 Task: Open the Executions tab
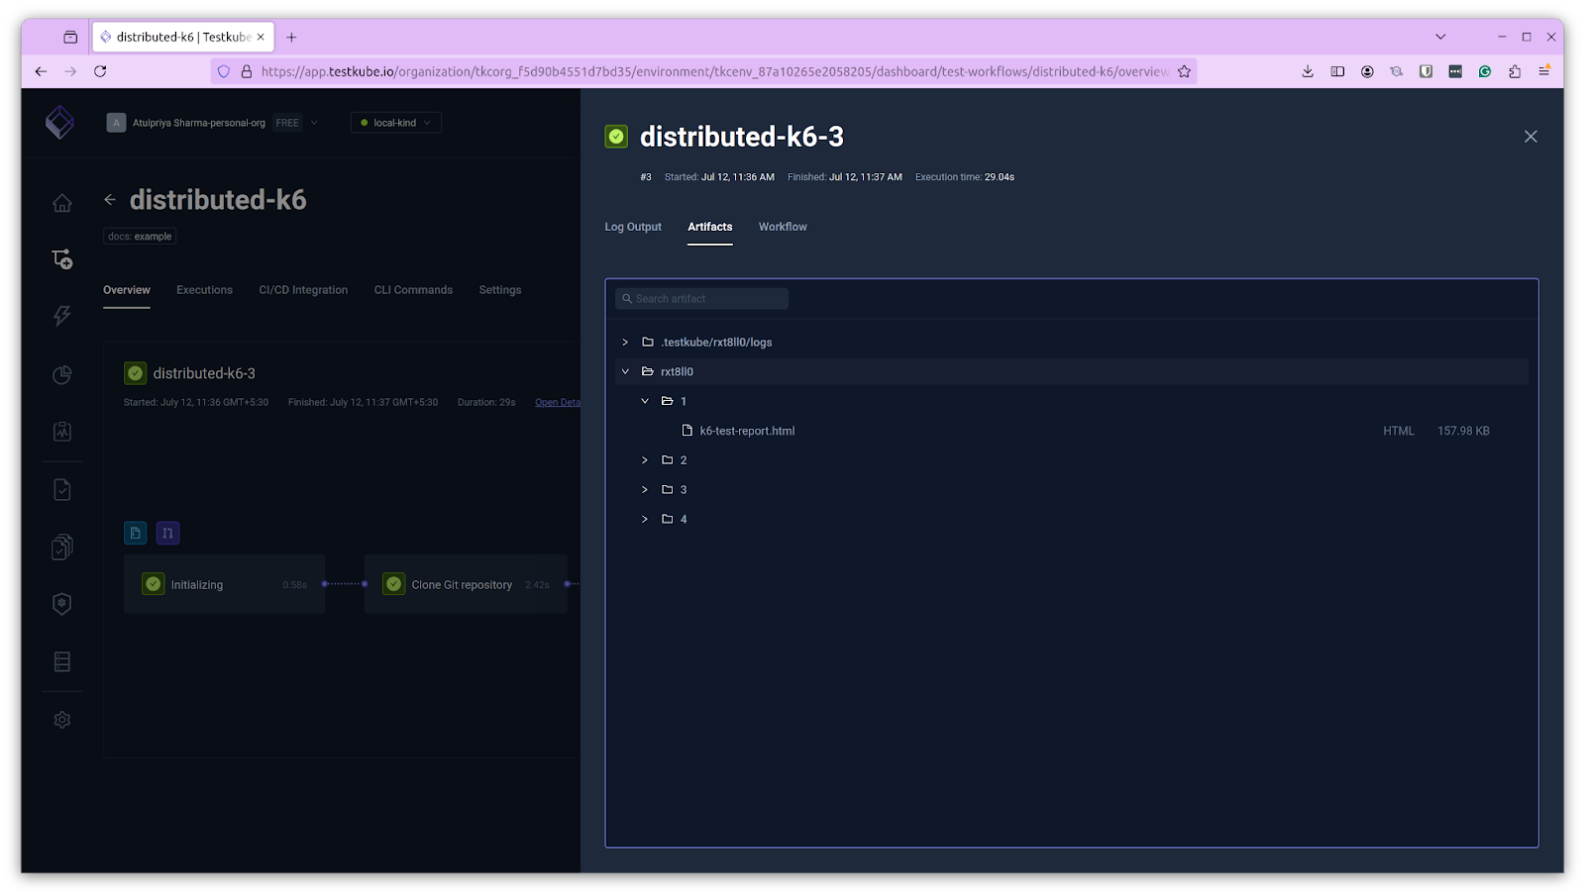pyautogui.click(x=204, y=290)
